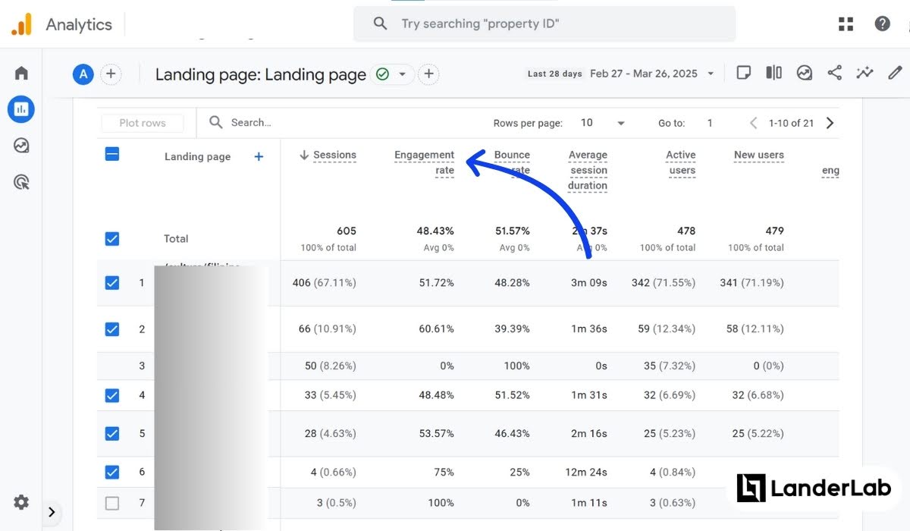
Task: Uncheck the row 6 checkbox
Action: click(111, 472)
